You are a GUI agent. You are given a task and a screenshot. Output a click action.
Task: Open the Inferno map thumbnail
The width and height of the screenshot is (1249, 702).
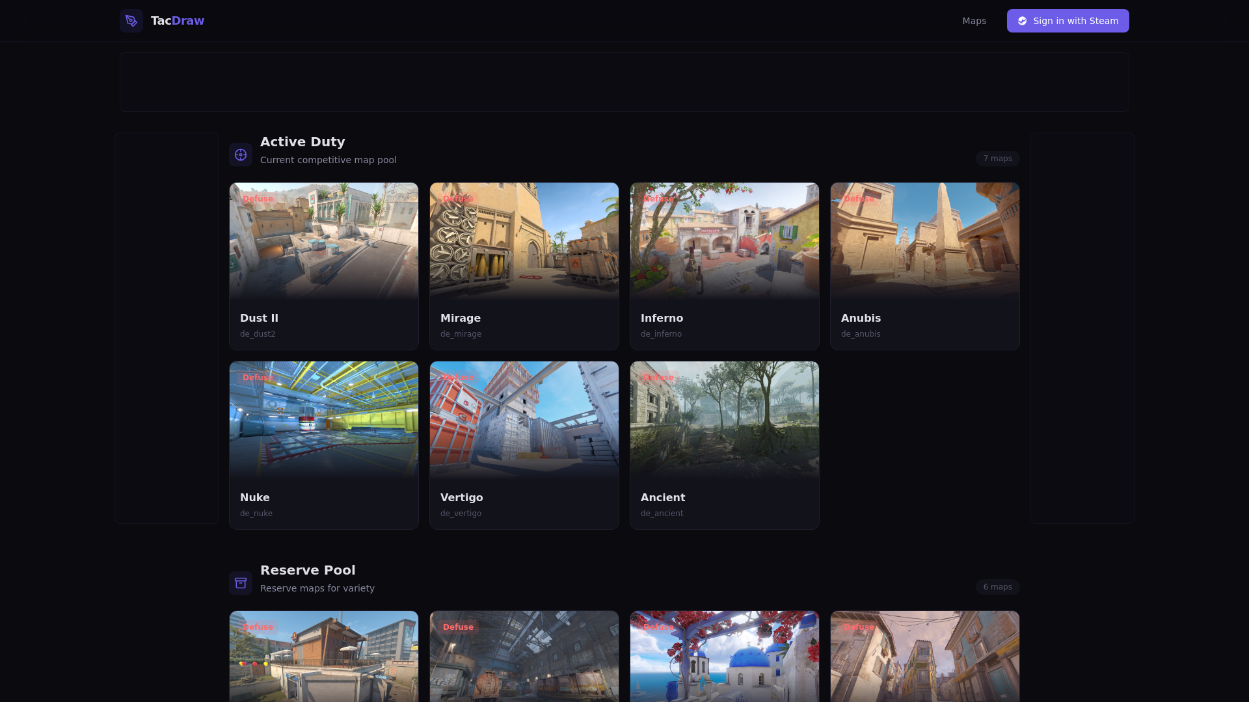coord(725,241)
